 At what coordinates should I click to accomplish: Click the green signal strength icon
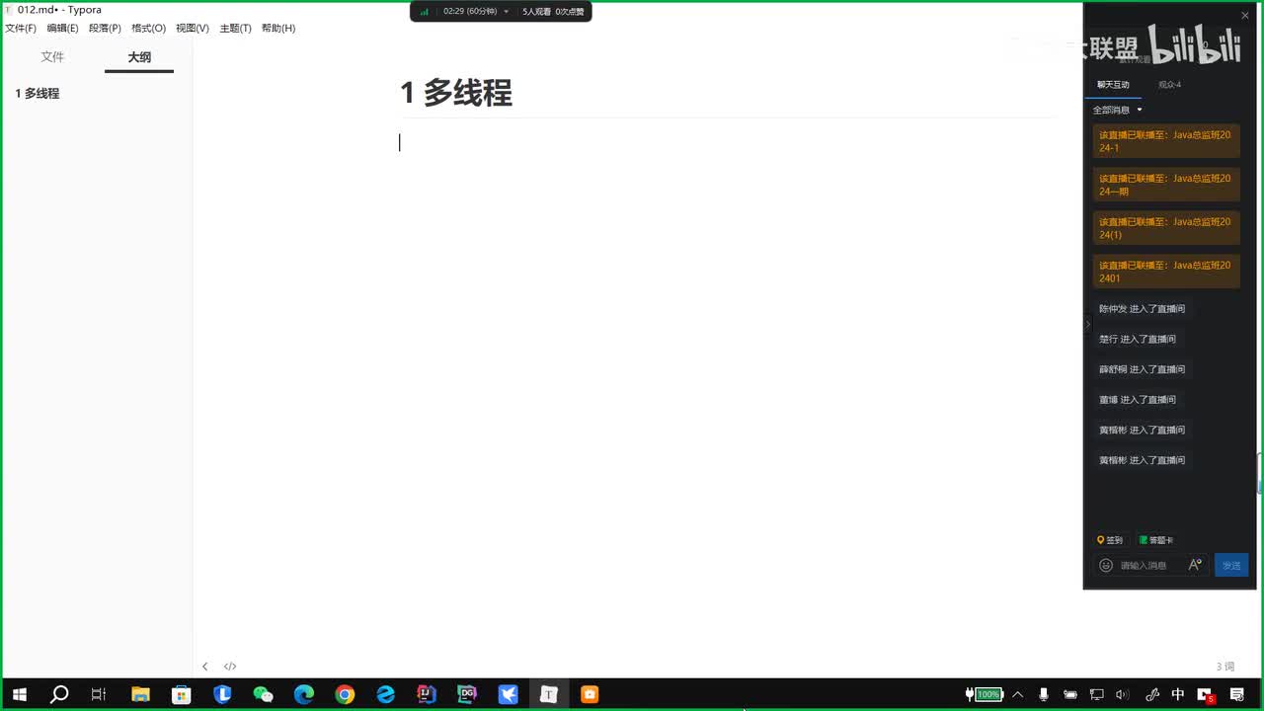coord(425,12)
